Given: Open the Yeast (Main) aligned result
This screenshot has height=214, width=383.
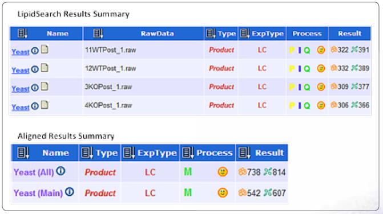Looking at the screenshot, I should coord(38,193).
